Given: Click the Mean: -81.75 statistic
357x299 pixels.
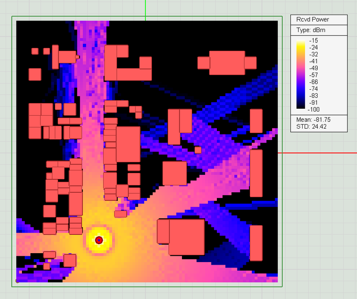Looking at the screenshot, I should pos(313,120).
